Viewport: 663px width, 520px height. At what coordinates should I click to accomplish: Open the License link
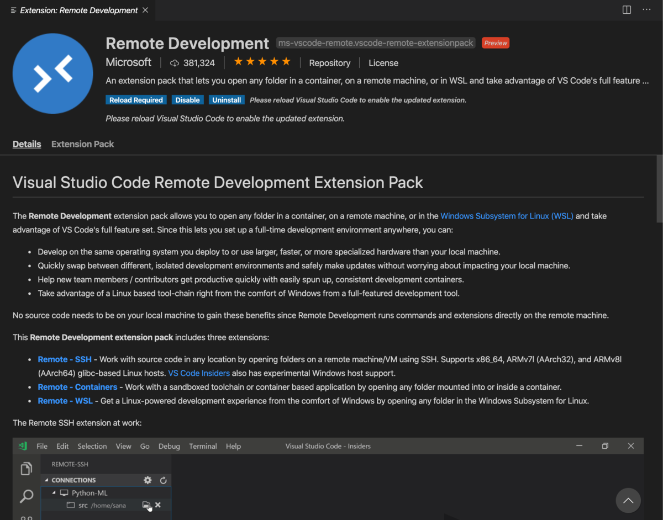(x=383, y=63)
